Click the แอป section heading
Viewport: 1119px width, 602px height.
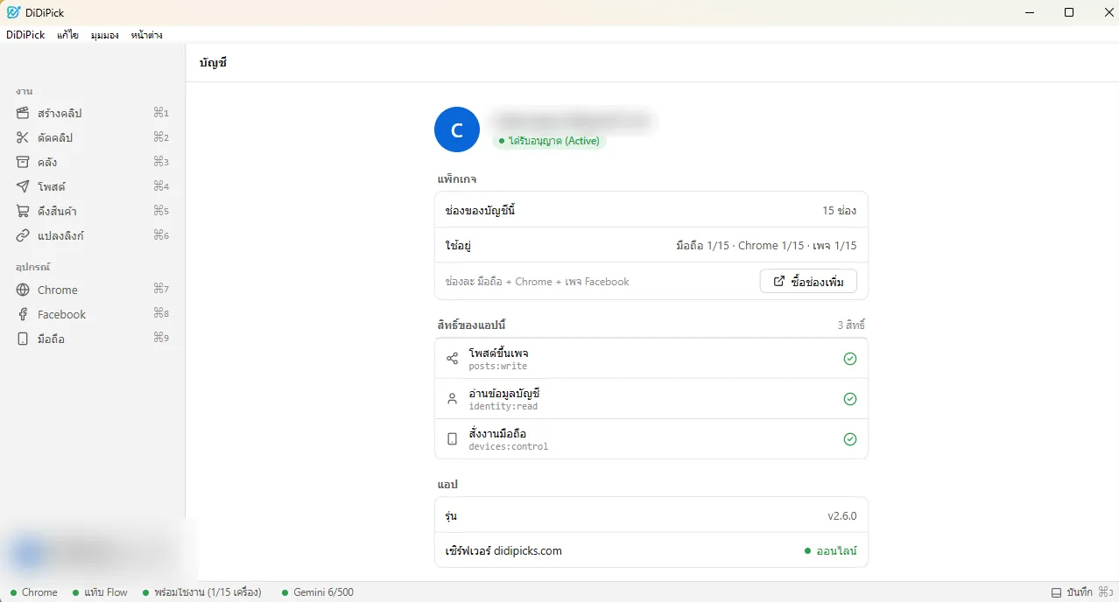[x=447, y=484]
